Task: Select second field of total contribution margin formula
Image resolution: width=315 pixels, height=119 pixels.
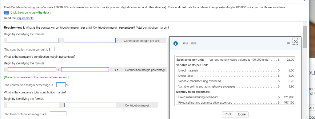Action: (x=90, y=105)
